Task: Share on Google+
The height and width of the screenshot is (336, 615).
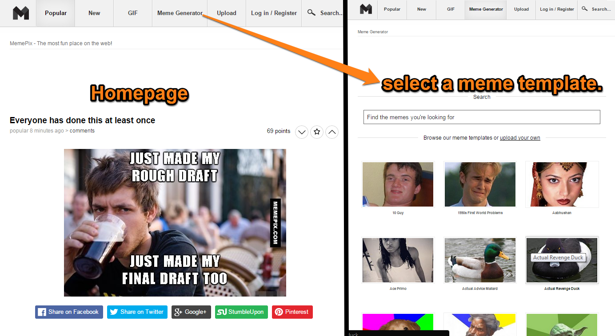Action: coord(191,312)
